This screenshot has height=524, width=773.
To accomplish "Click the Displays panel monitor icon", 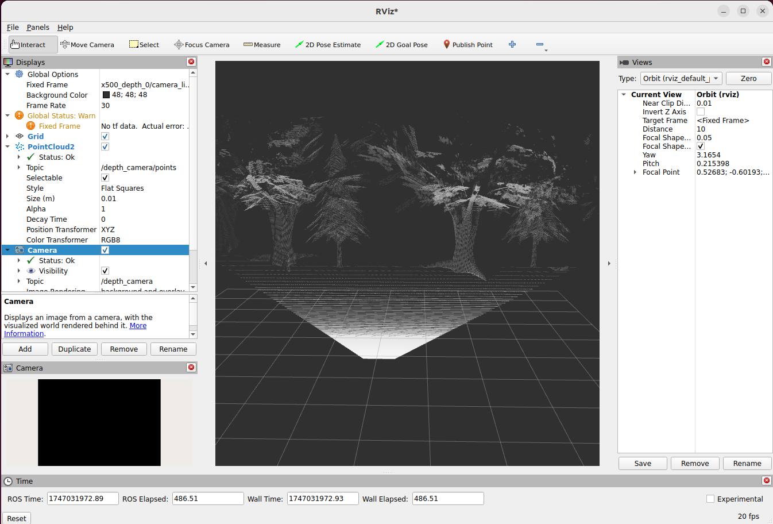I will (8, 62).
